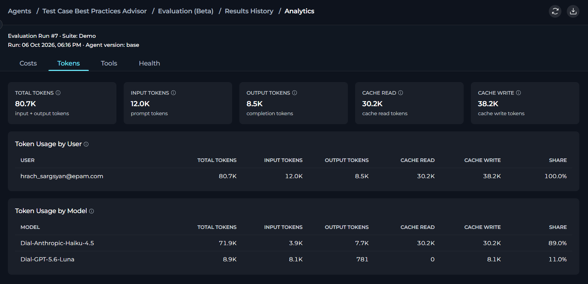Click the Total Tokens summary card

[62, 103]
